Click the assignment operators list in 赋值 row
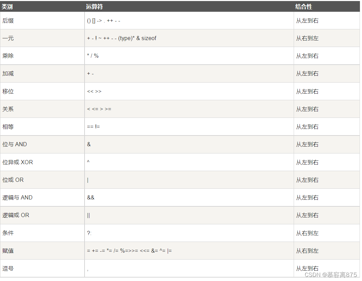Image resolution: width=362 pixels, height=281 pixels. click(129, 251)
